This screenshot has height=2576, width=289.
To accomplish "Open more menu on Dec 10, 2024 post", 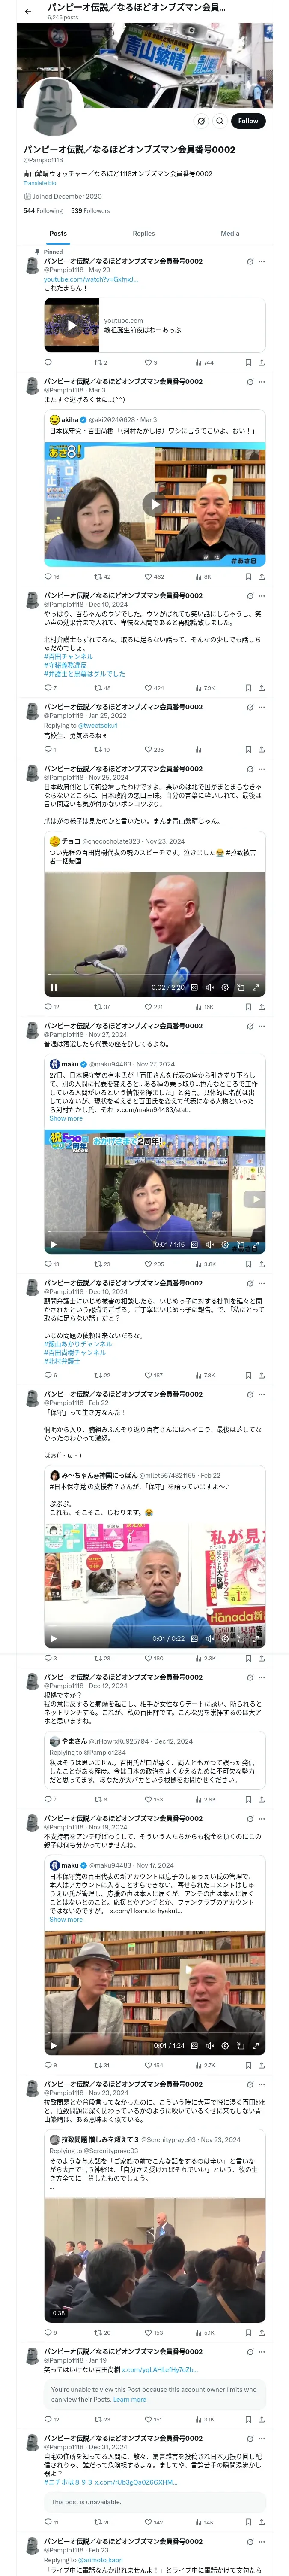I will (x=262, y=596).
